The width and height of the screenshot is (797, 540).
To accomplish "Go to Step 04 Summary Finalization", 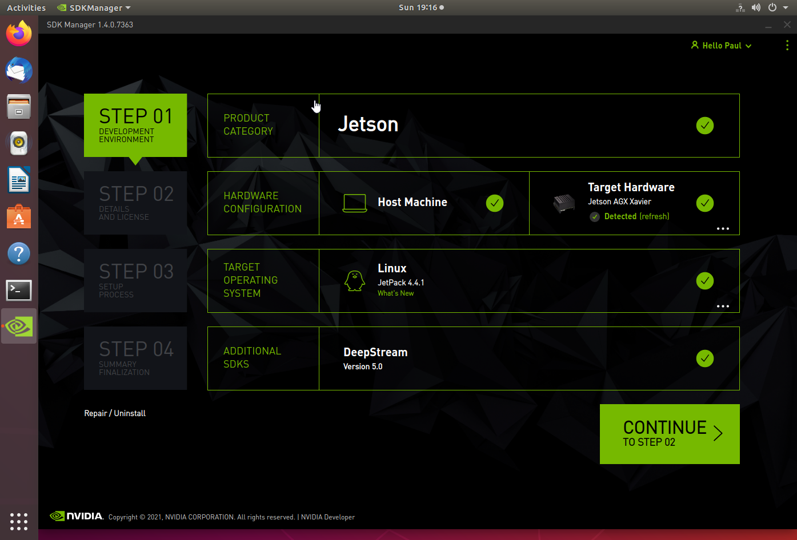I will pyautogui.click(x=135, y=358).
